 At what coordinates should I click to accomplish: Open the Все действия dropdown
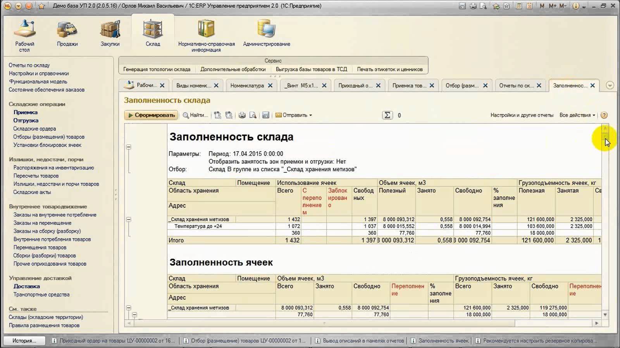click(577, 115)
